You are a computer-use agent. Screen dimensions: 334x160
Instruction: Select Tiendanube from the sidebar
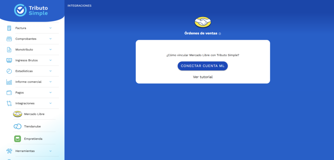[32, 126]
